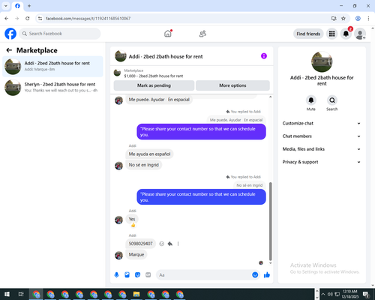The height and width of the screenshot is (300, 375).
Task: Expand Media, files and links section
Action: (322, 149)
